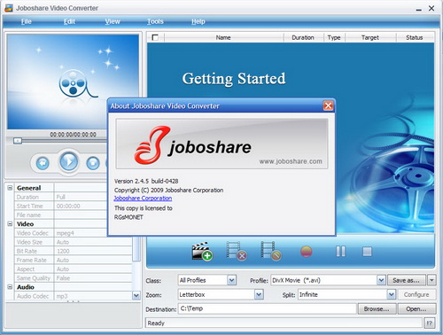Open the joboshare Corporation link
Image resolution: width=443 pixels, height=335 pixels.
pos(143,199)
